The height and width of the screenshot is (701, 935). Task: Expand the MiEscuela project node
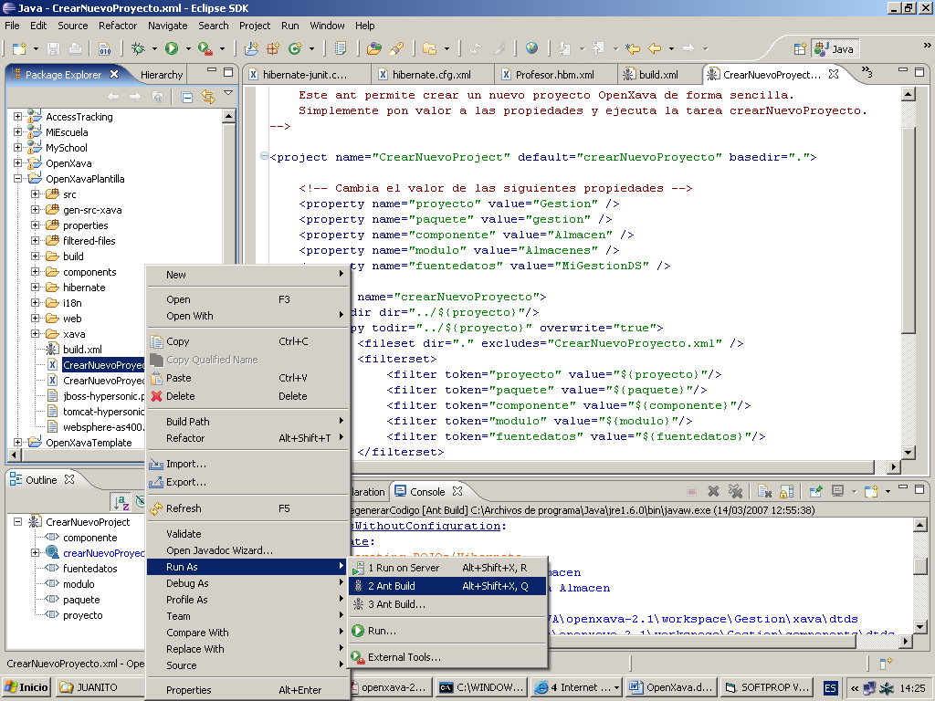(x=17, y=132)
